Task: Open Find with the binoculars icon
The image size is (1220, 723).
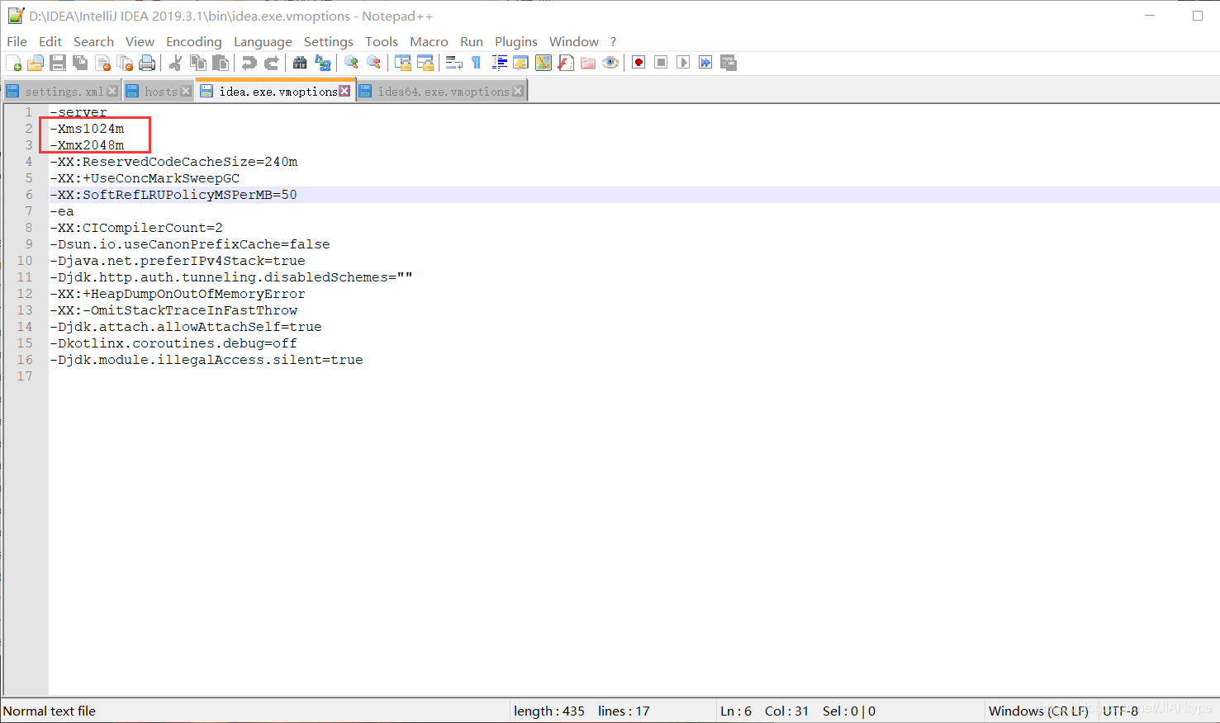Action: click(300, 63)
